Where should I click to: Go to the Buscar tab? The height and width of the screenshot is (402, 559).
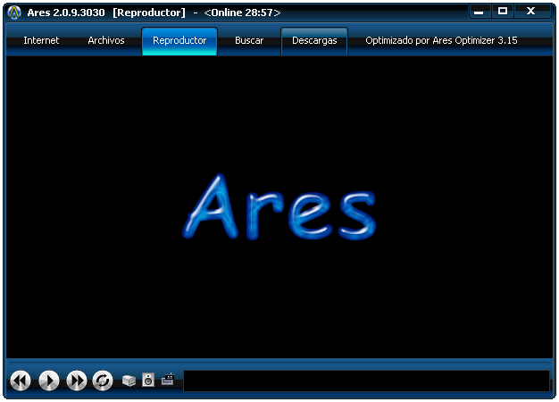tap(249, 40)
